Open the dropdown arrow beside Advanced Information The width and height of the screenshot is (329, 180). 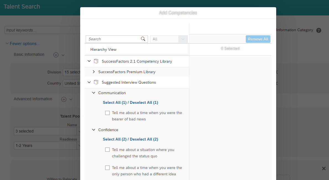point(71,99)
